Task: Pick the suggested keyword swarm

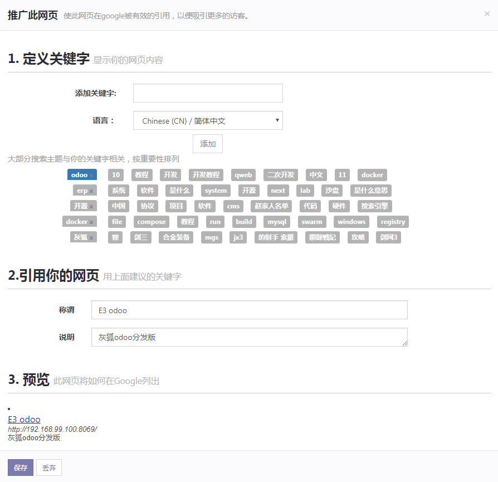Action: click(x=312, y=222)
